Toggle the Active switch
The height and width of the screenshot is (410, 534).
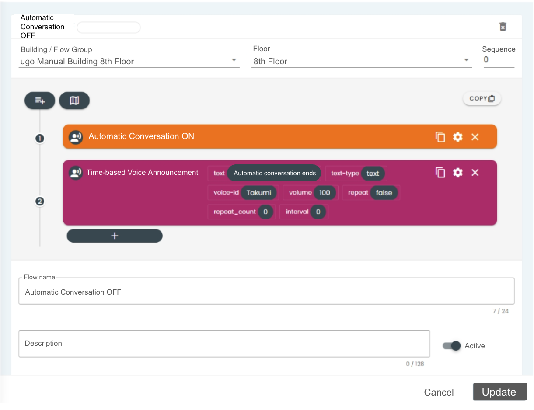click(x=451, y=346)
